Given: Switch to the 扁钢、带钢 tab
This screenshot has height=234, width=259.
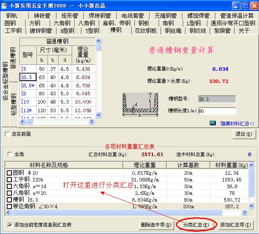Looking at the screenshot, I should 116,23.
